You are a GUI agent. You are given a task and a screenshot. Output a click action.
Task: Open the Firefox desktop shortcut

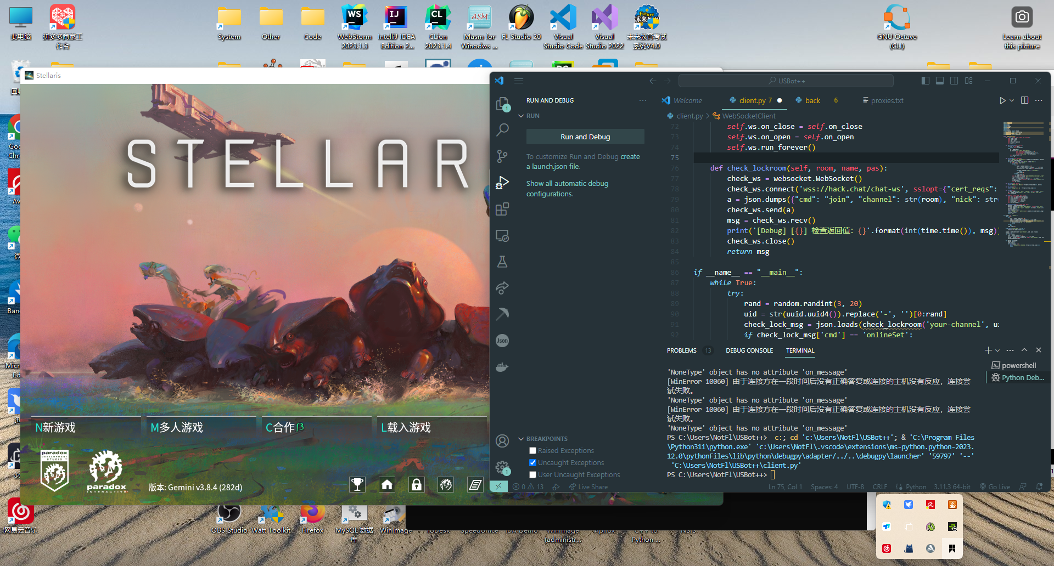pyautogui.click(x=312, y=518)
